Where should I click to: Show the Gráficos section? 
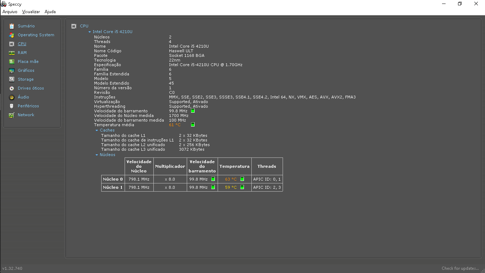tap(26, 70)
